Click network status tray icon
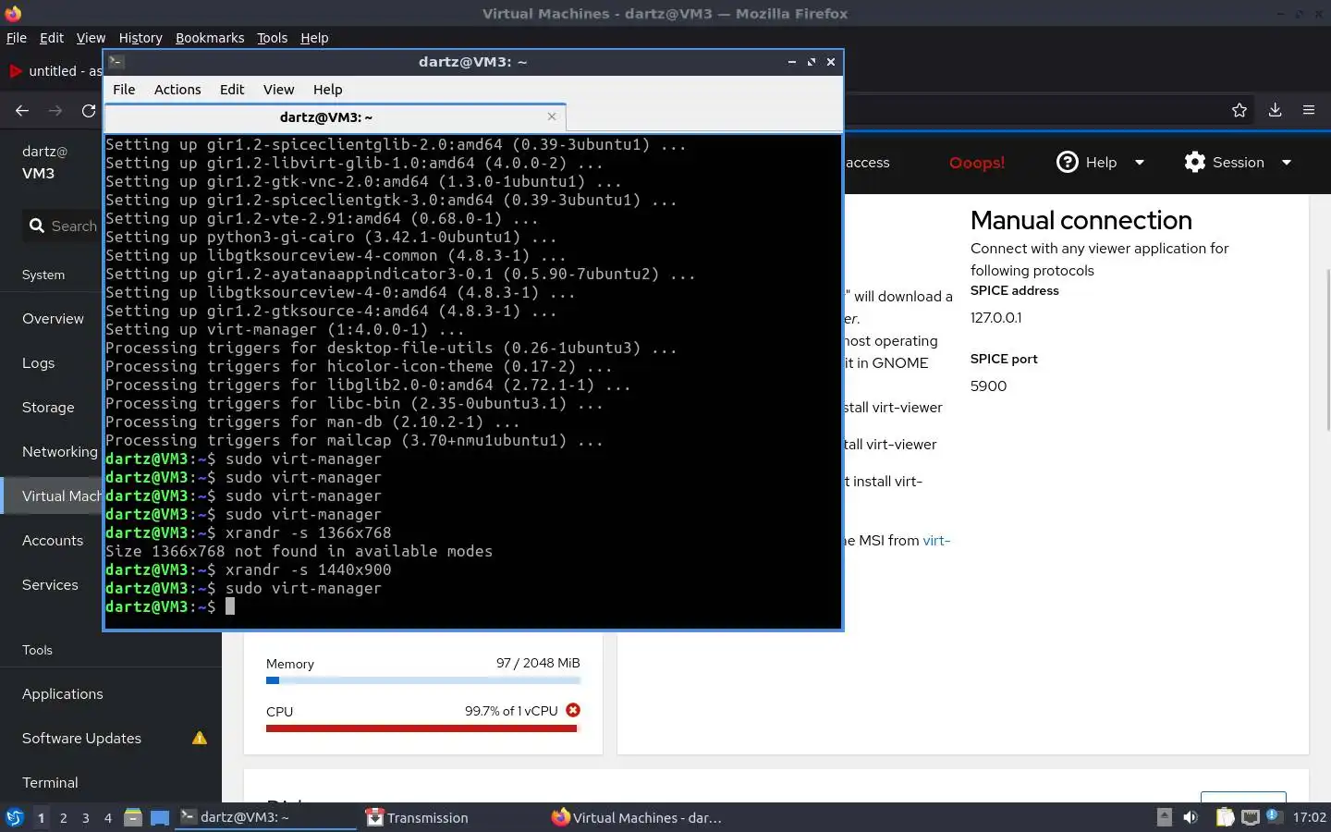This screenshot has width=1331, height=832. pyautogui.click(x=1250, y=817)
